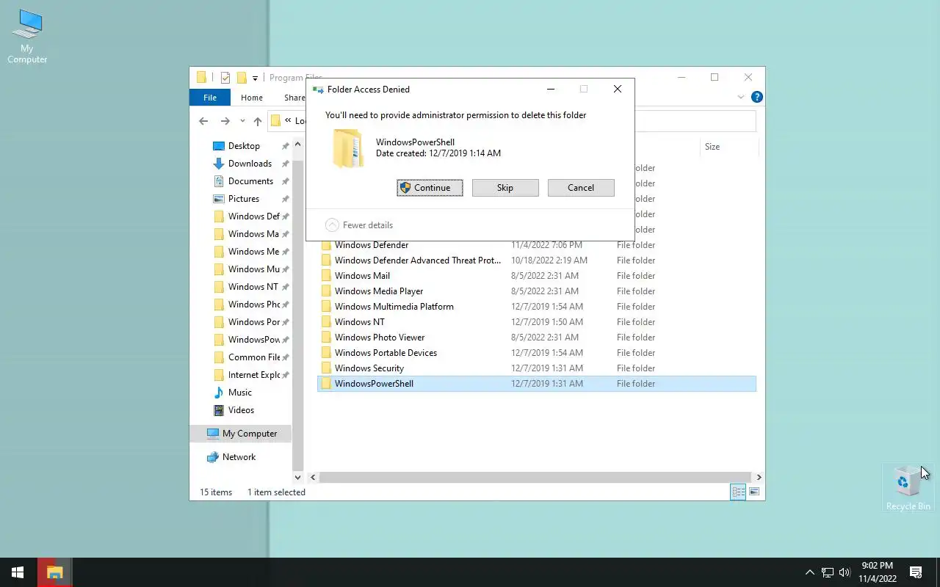Open network status tray icon

828,572
